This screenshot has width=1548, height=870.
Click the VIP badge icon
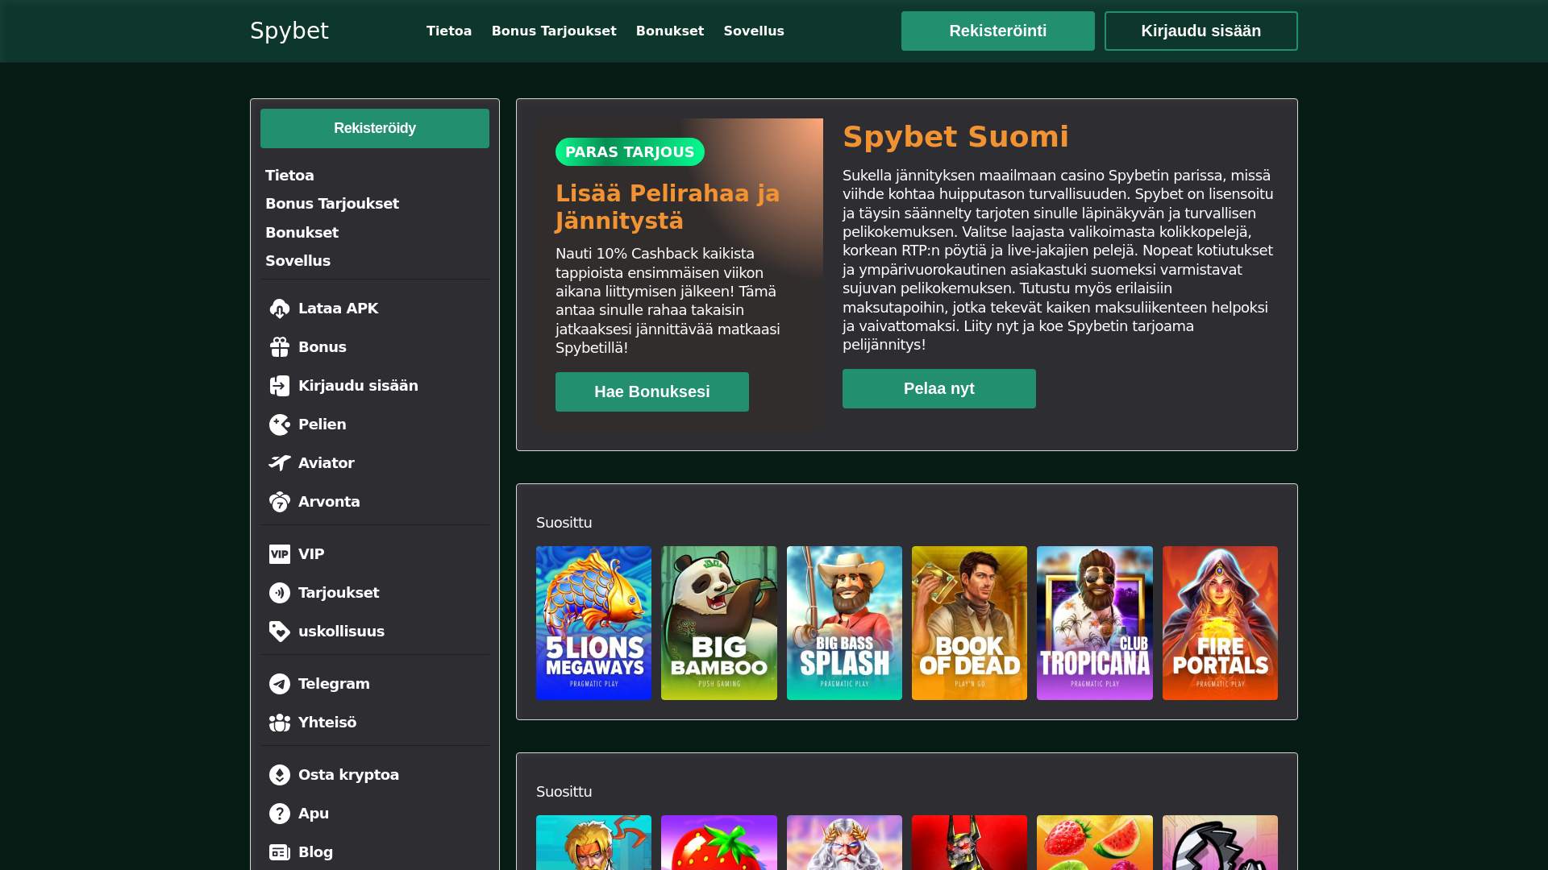coord(280,554)
